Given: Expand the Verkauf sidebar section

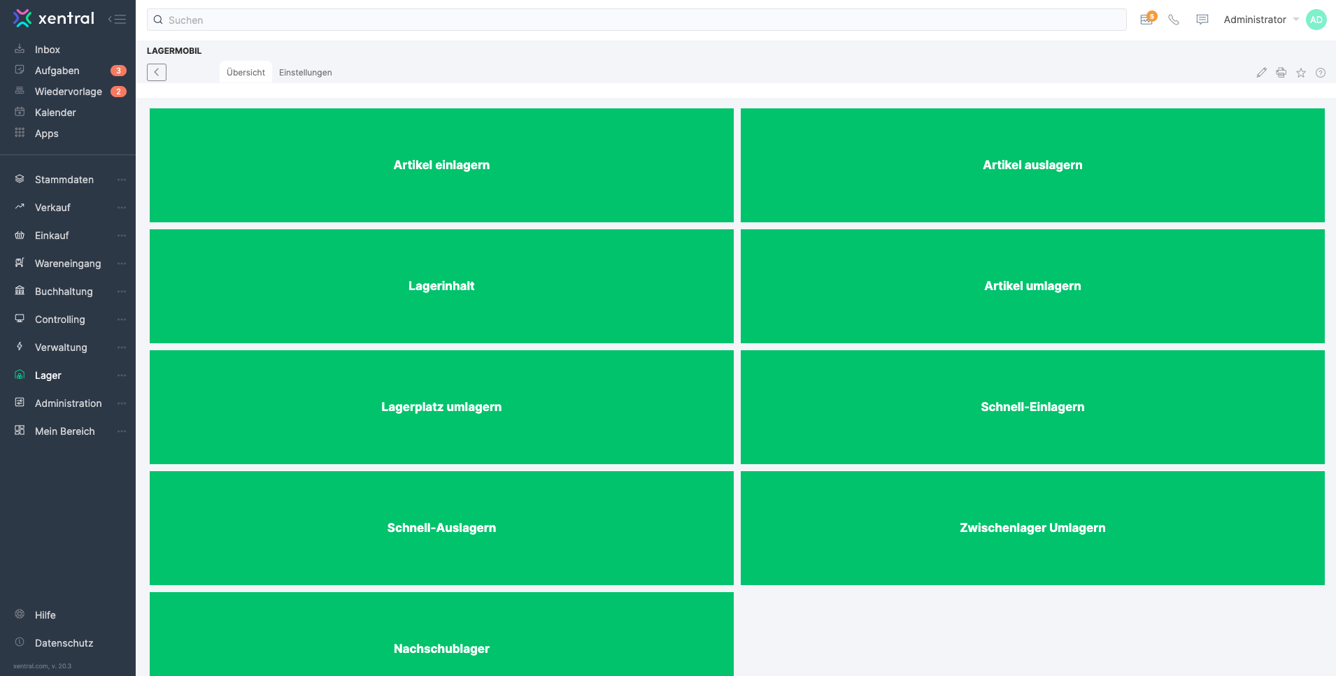Looking at the screenshot, I should tap(52, 208).
